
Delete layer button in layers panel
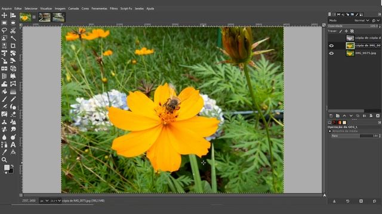point(378,116)
